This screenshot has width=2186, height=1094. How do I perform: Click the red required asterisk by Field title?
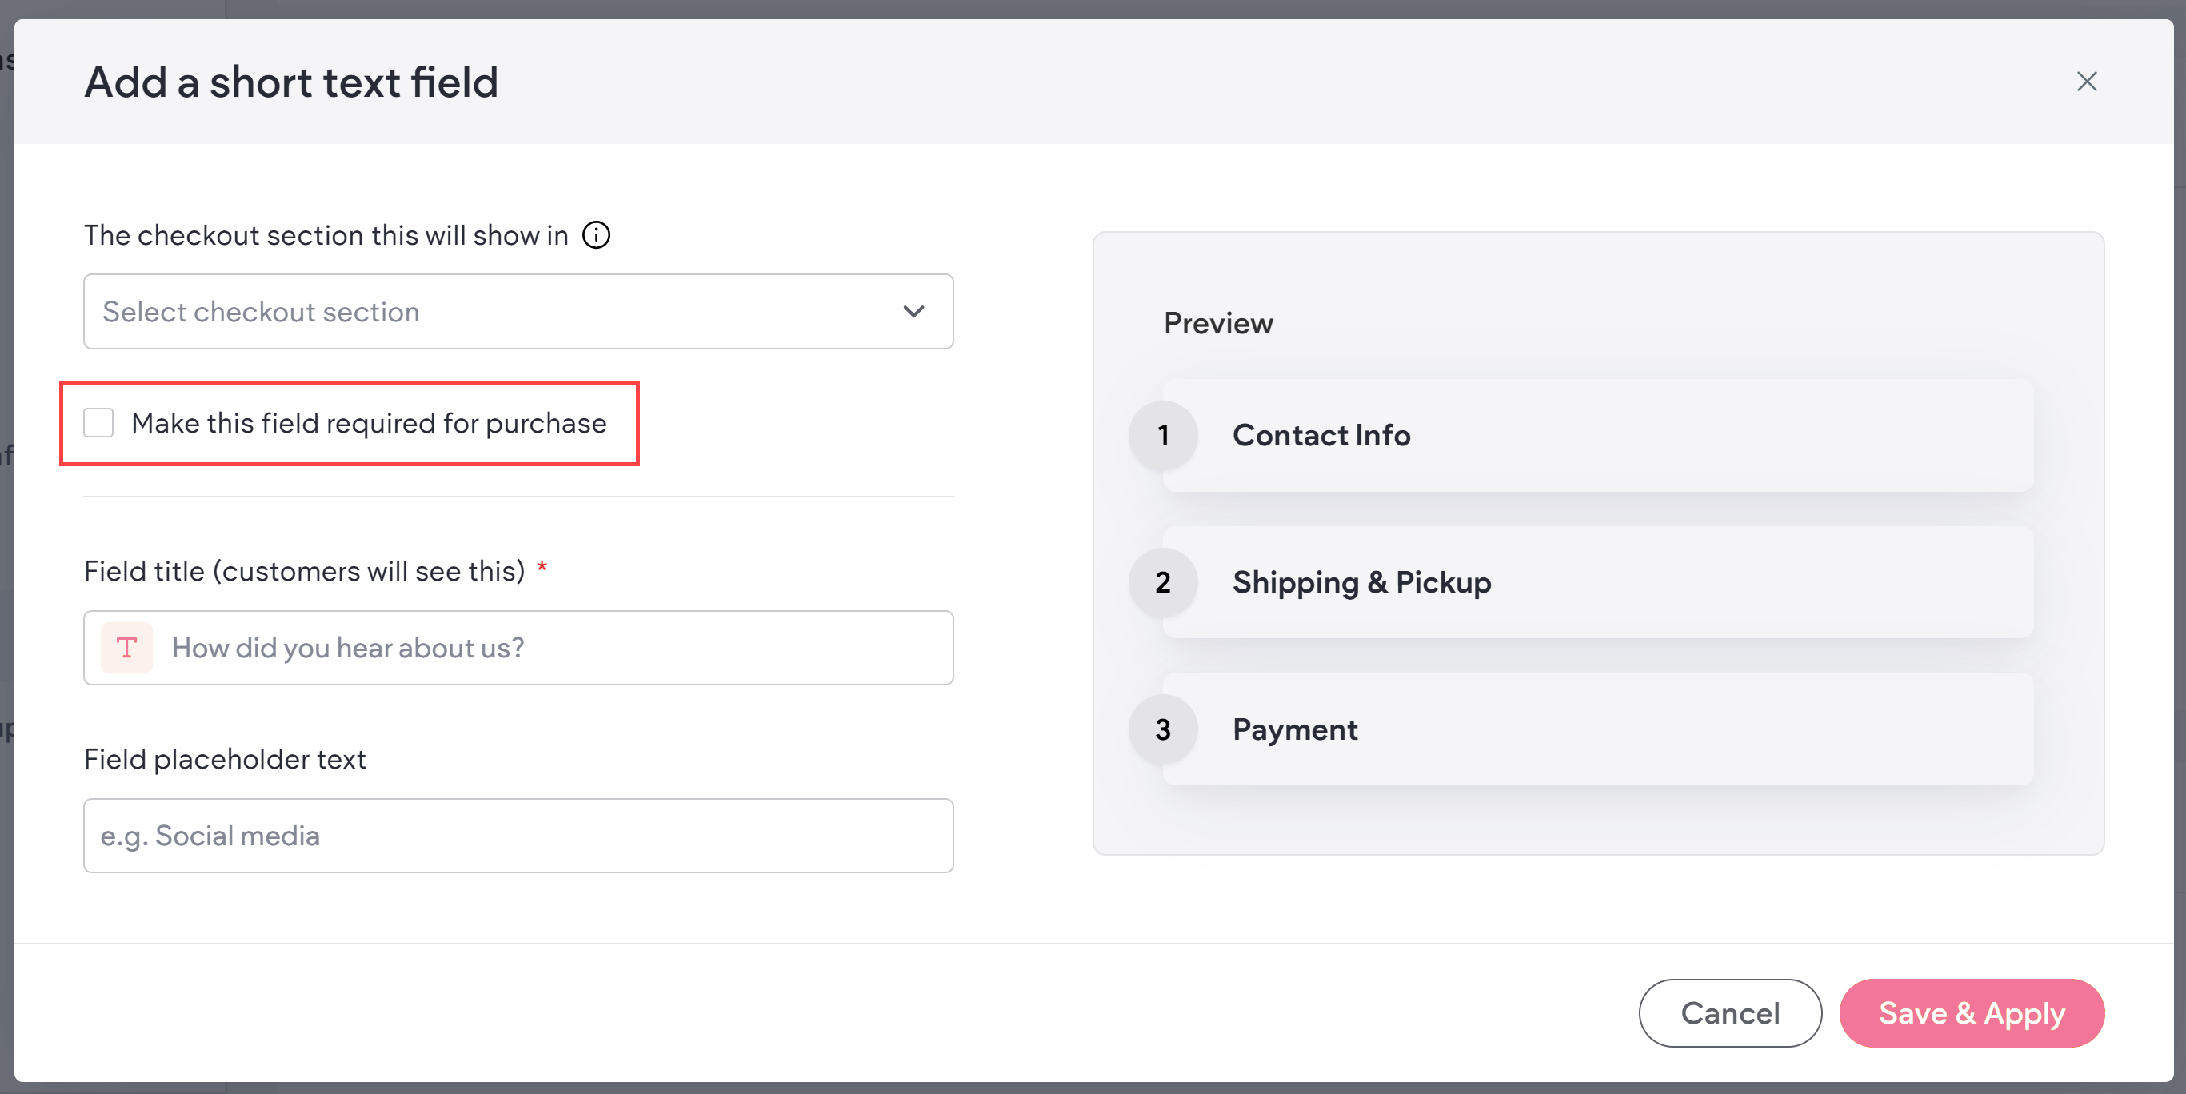click(542, 567)
